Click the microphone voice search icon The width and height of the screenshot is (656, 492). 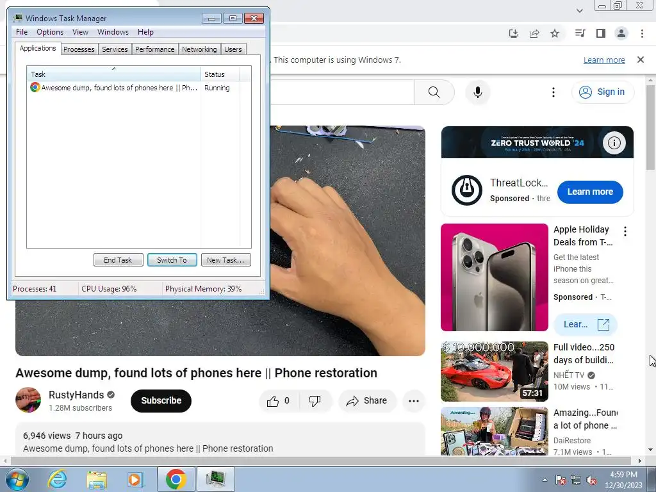pos(478,92)
